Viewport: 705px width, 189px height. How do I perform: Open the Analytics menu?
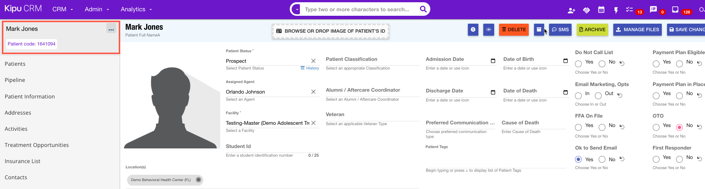click(x=136, y=9)
